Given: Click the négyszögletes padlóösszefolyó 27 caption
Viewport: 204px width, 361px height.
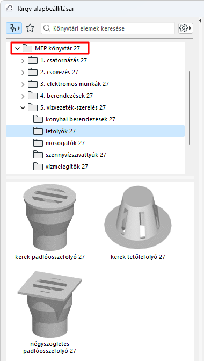Looking at the screenshot, I should (50, 348).
